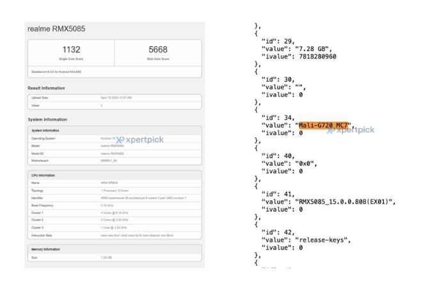Image resolution: width=435 pixels, height=290 pixels.
Task: Select the 1132 single-core score
Action: click(x=71, y=49)
